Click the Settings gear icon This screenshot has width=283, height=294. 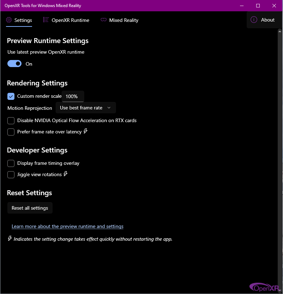9,20
